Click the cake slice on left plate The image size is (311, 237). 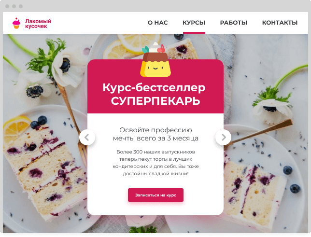click(45, 170)
